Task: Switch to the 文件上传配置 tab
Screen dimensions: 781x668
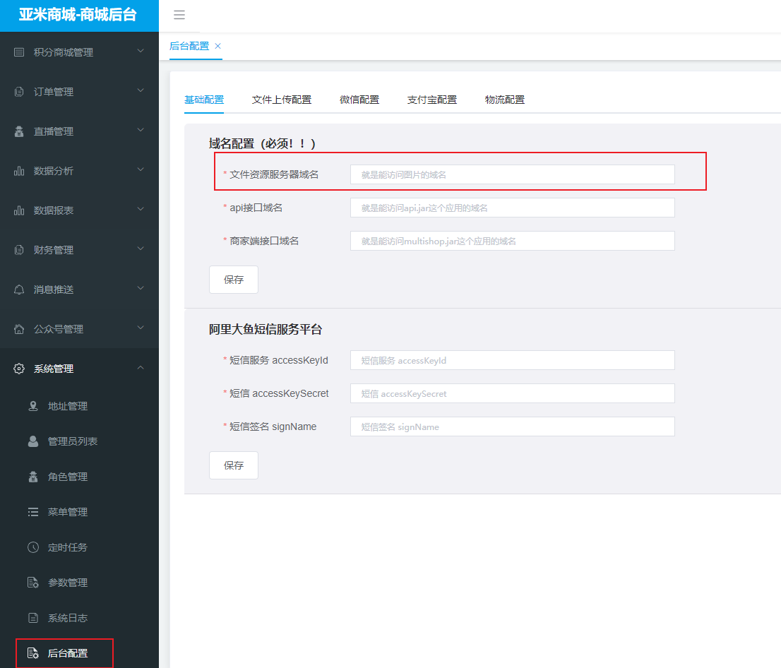Action: pos(281,100)
